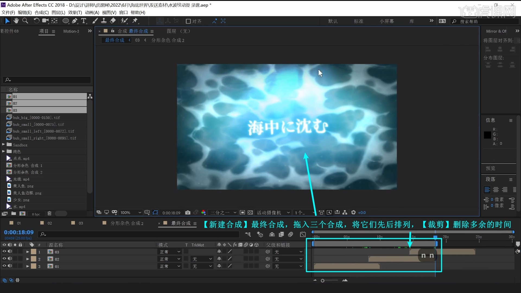Open the 活动摄像机 view dropdown
This screenshot has width=521, height=293.
coord(273,212)
